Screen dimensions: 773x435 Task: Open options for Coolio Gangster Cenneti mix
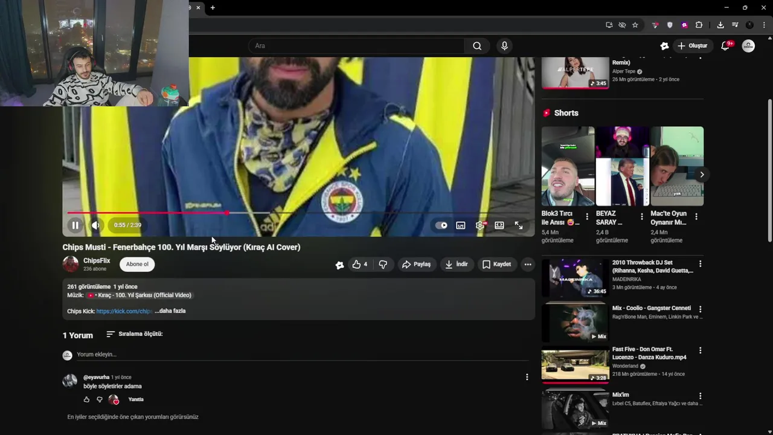[700, 309]
